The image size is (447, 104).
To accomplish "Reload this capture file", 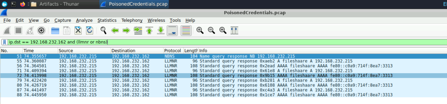I will [89, 30].
